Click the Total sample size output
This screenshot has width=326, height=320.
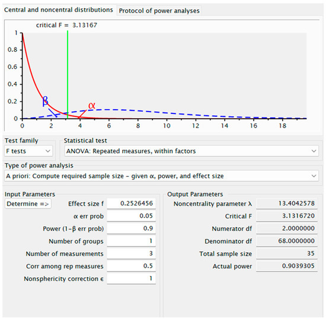[287, 254]
